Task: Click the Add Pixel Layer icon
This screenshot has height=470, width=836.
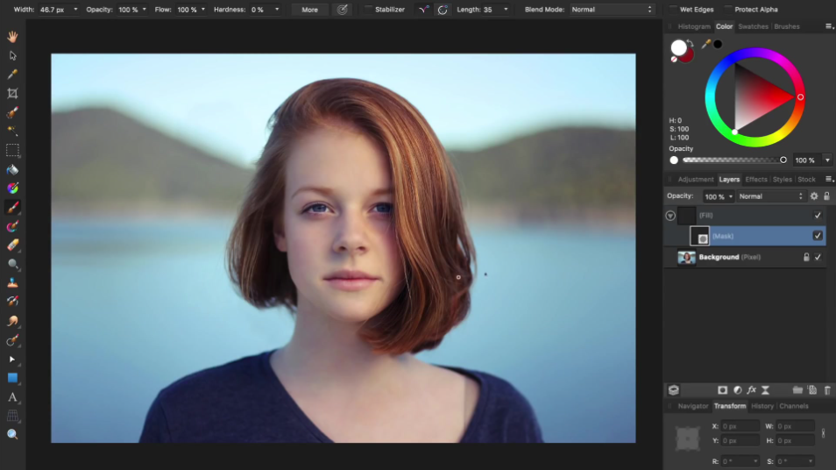Action: [812, 390]
